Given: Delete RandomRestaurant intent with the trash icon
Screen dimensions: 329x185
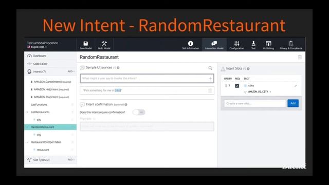Looking at the screenshot, I should click(x=300, y=57).
